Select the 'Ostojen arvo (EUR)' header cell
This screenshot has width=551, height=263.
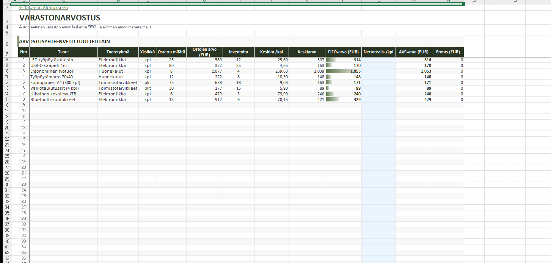(x=204, y=52)
